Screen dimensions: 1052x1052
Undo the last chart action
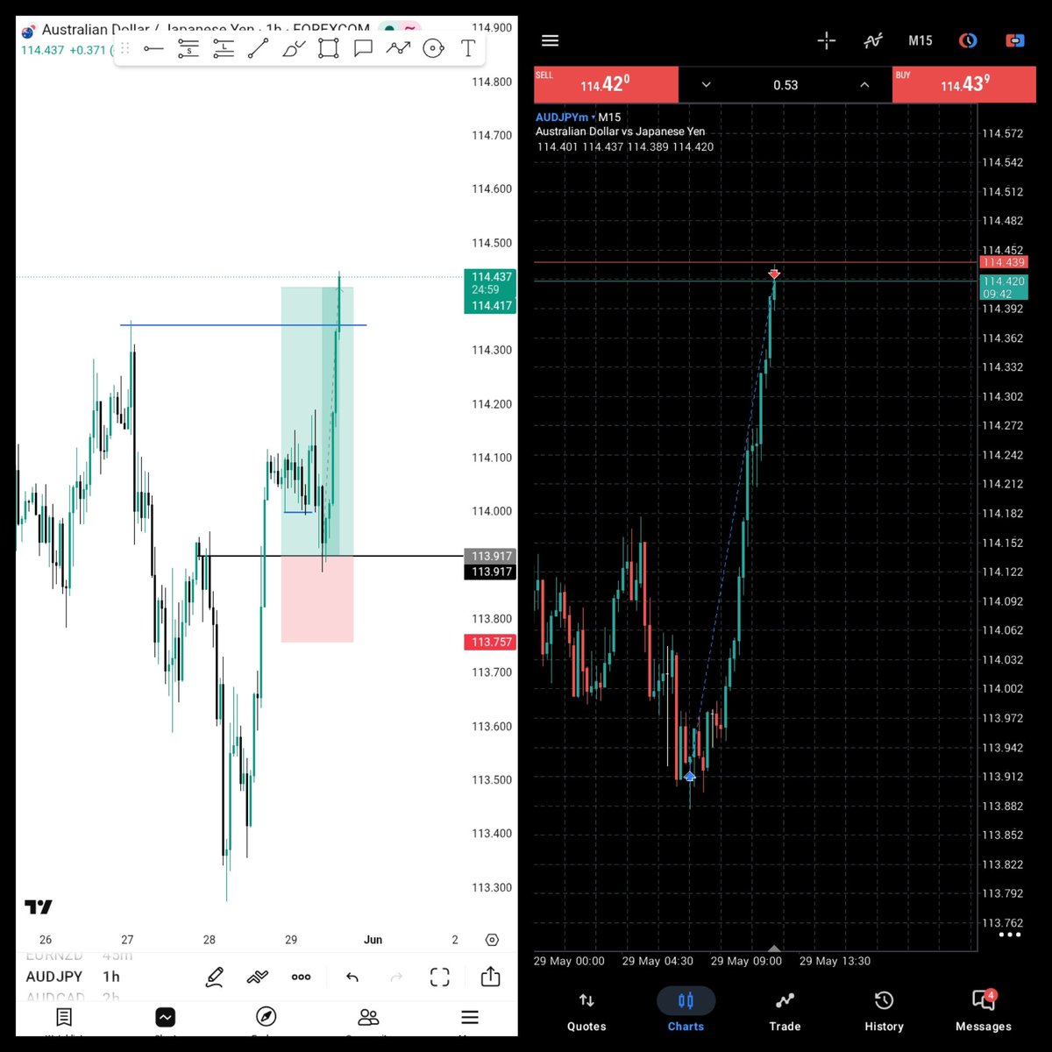click(352, 977)
